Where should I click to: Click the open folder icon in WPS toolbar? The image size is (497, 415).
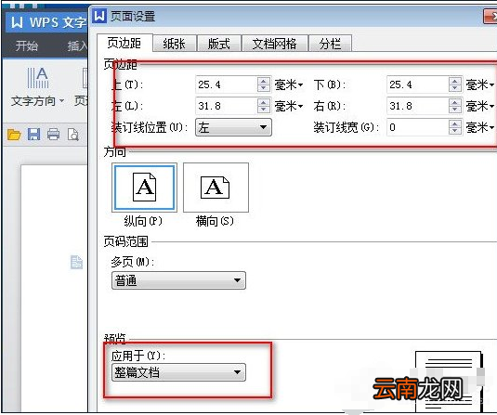pos(14,135)
